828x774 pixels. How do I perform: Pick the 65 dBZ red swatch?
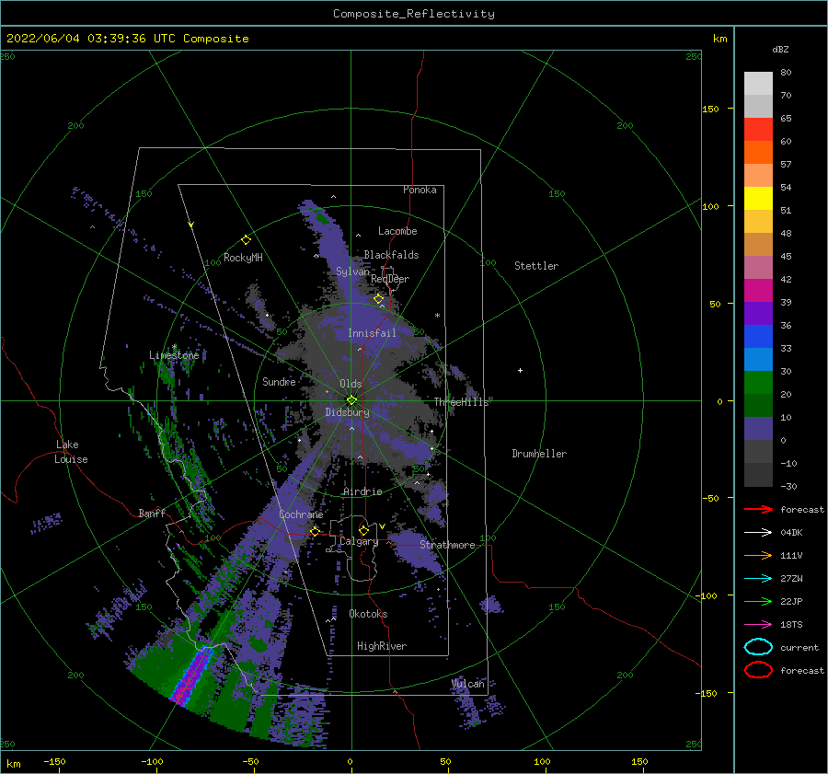(x=758, y=129)
